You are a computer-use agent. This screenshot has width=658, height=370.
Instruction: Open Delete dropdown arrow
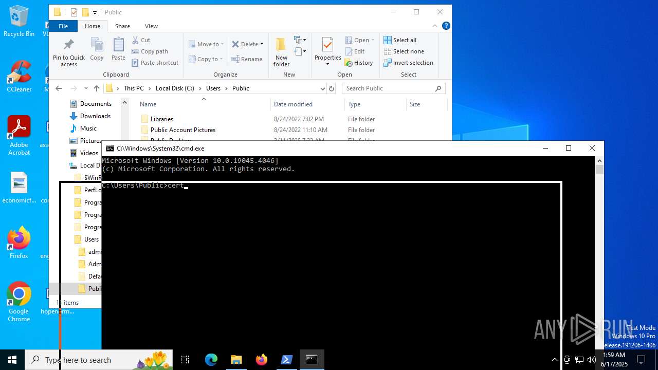point(262,44)
